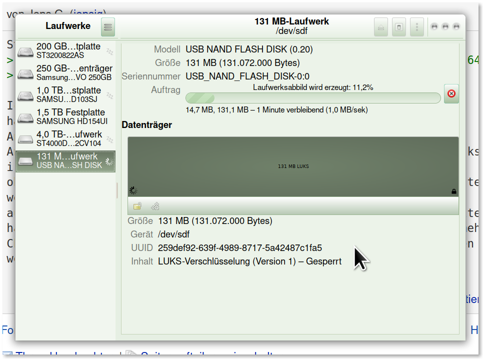Click the Gerät value /dev/sdf in volume details
The width and height of the screenshot is (483, 359).
tap(173, 234)
